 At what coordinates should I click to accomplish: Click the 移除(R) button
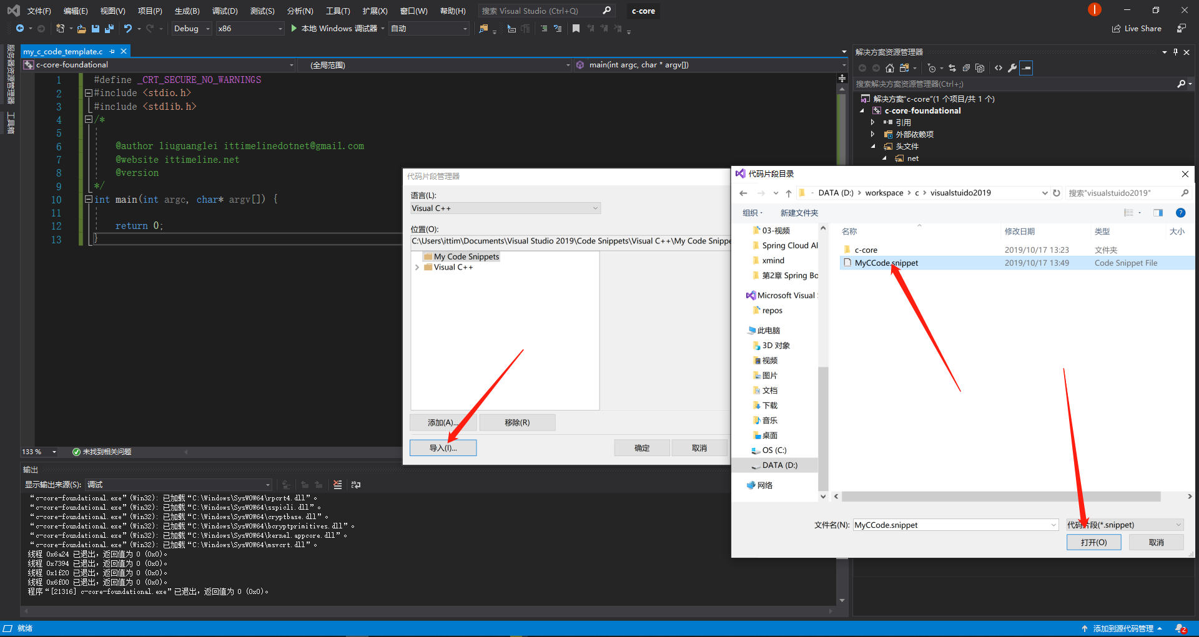pos(517,423)
